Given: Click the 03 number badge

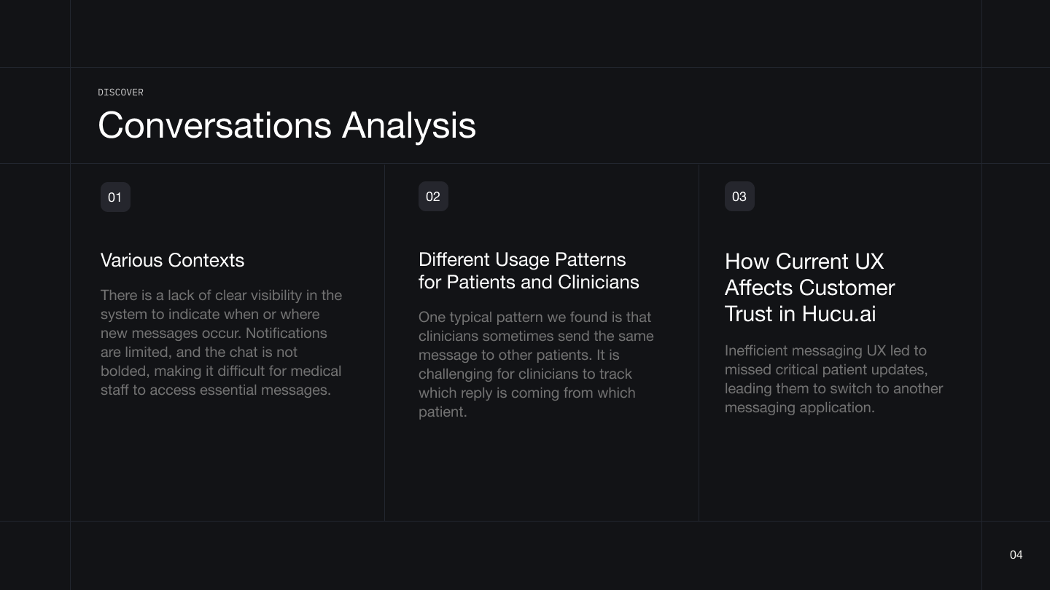Looking at the screenshot, I should (x=739, y=197).
